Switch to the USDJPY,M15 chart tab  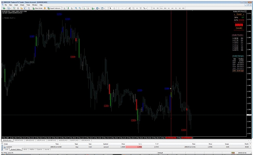pyautogui.click(x=41, y=140)
